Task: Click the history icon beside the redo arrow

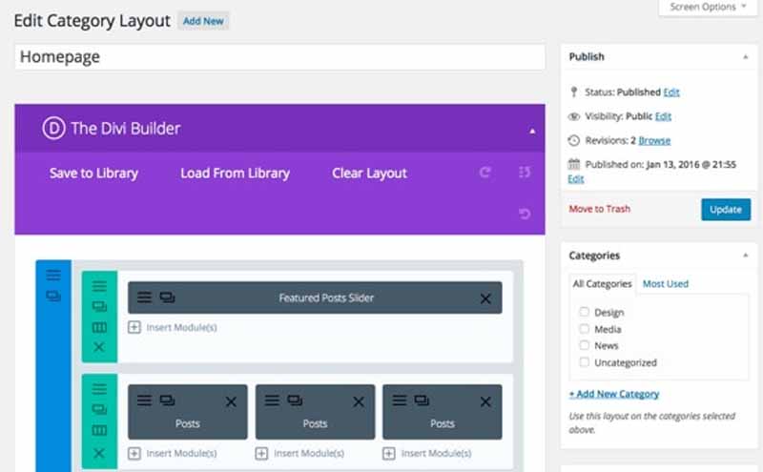Action: (524, 173)
